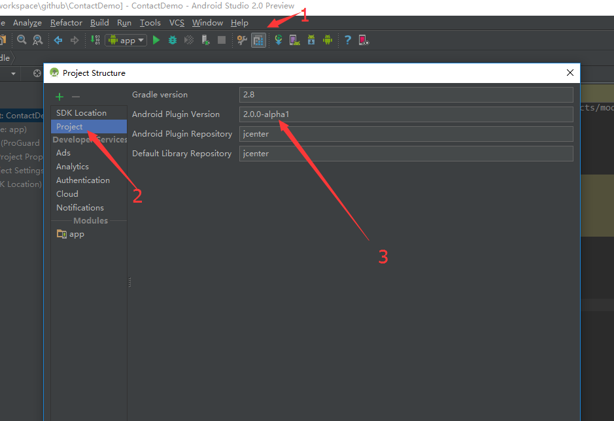This screenshot has height=421, width=614.
Task: Click the scroll-from-source target icon
Action: [37, 73]
